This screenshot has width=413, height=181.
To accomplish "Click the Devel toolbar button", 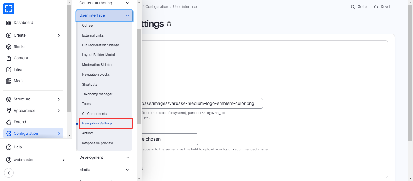I will [x=382, y=7].
